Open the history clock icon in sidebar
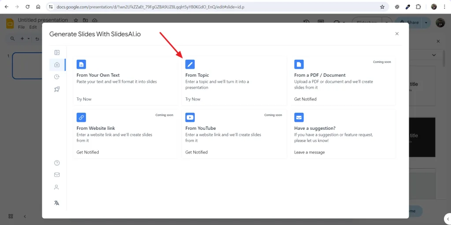 click(x=57, y=77)
